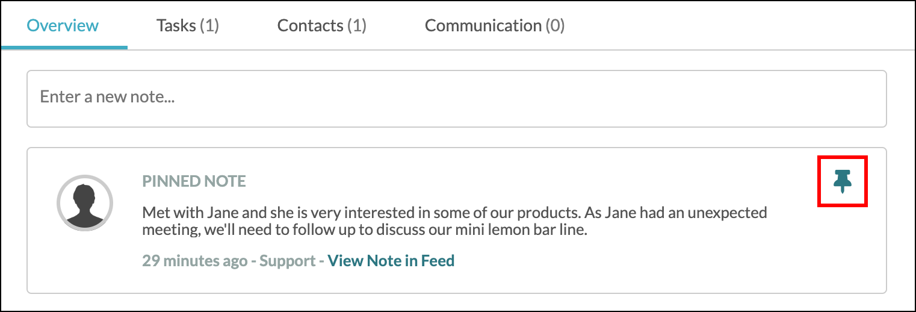Click the PINNED NOTE heading

[x=194, y=181]
